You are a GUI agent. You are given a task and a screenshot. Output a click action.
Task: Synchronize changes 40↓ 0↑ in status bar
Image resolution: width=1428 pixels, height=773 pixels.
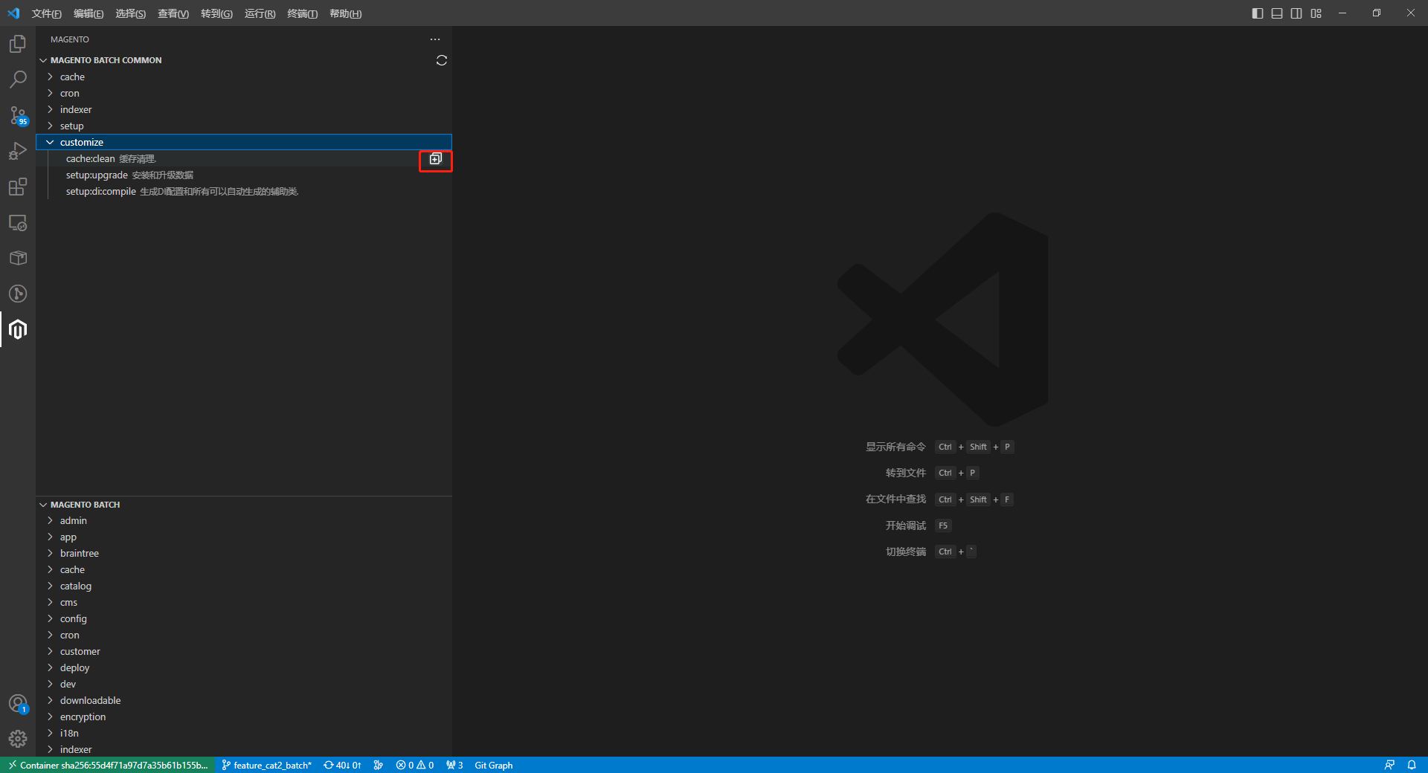pos(342,765)
